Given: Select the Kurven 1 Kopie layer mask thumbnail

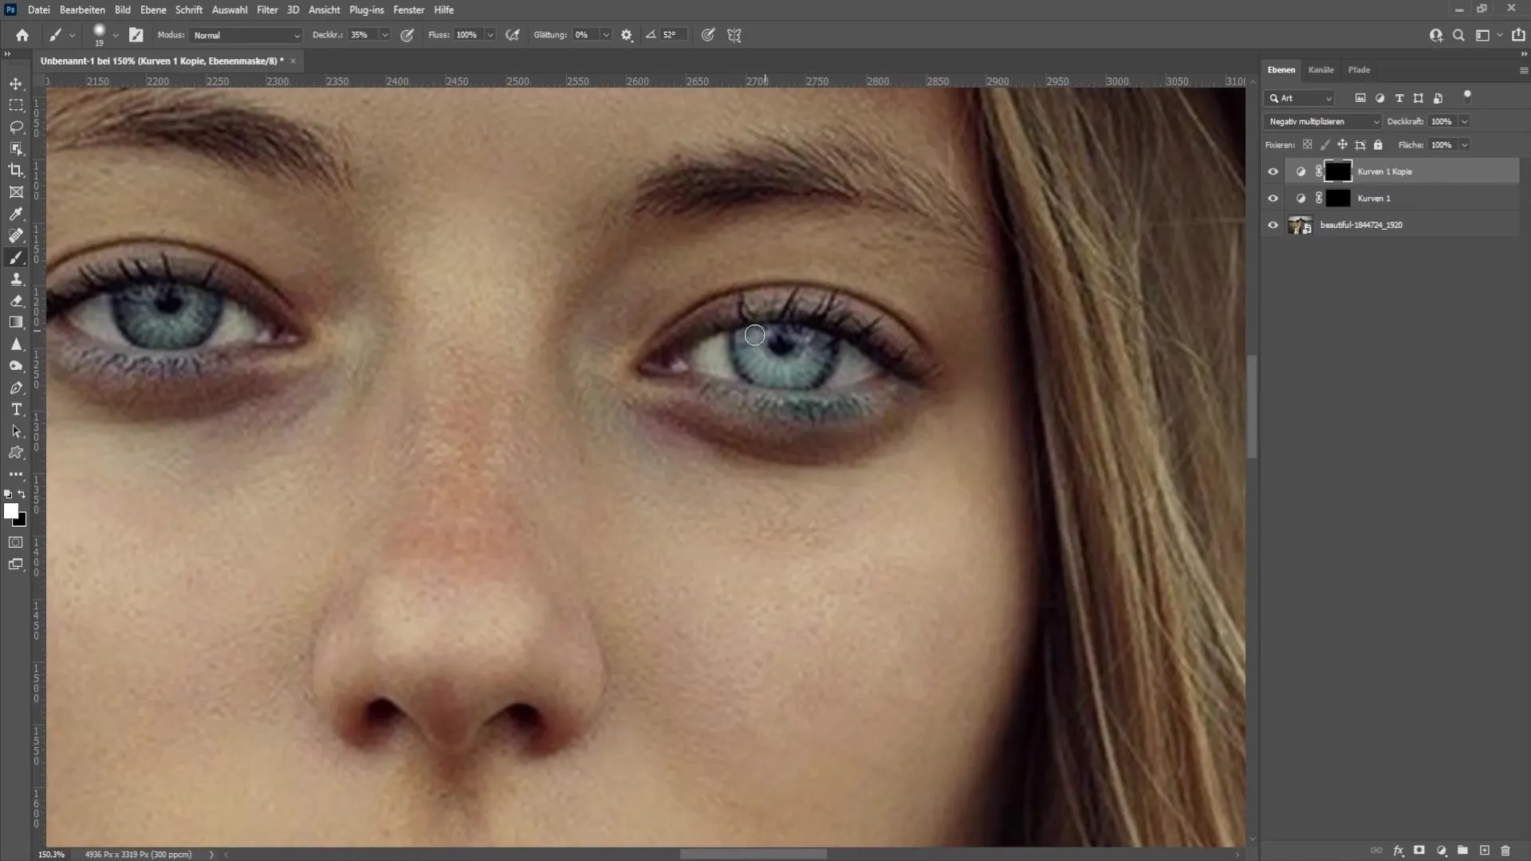Looking at the screenshot, I should (1338, 171).
